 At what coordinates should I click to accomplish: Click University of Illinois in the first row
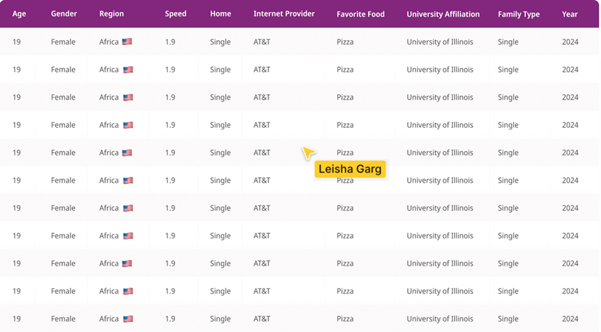pos(440,41)
